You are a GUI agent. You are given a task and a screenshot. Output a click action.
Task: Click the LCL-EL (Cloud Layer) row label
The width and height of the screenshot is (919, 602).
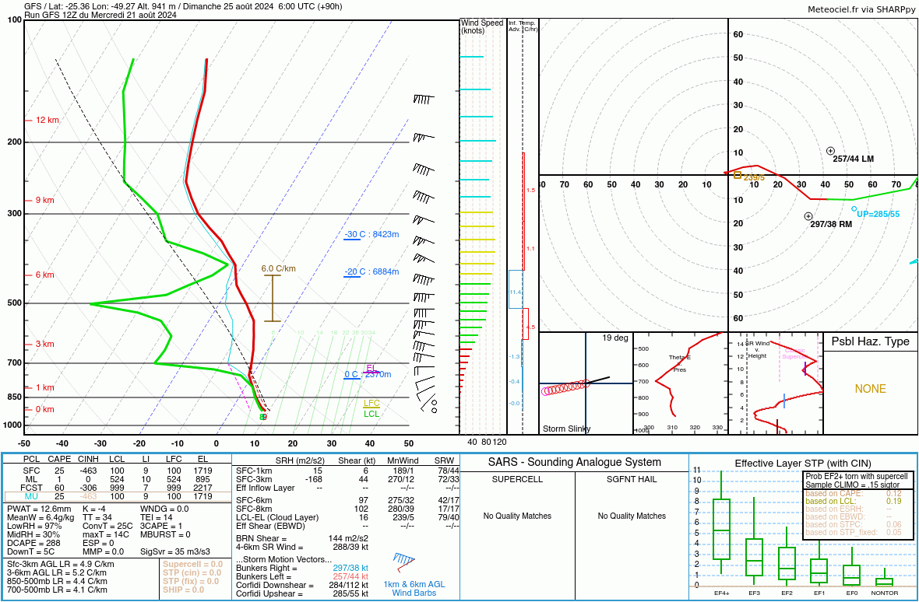[277, 517]
